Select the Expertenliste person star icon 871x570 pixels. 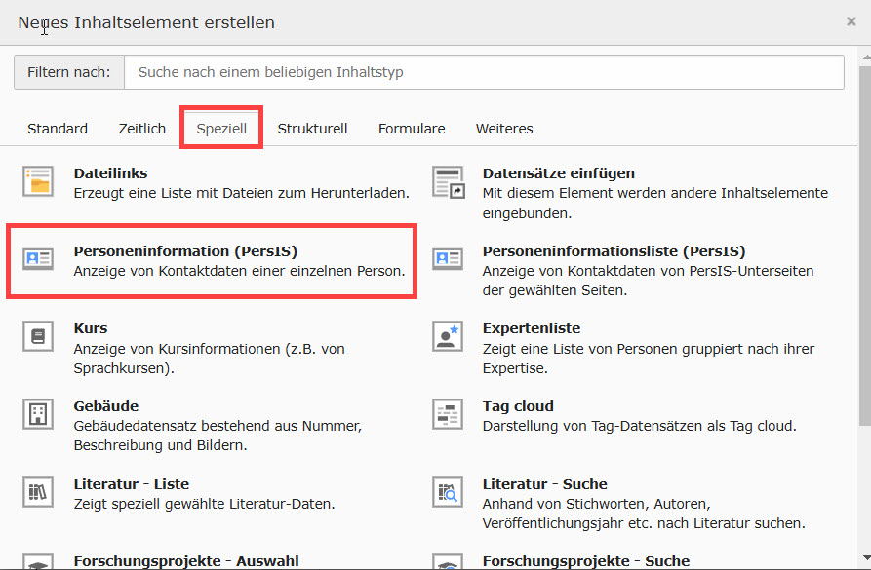click(448, 336)
